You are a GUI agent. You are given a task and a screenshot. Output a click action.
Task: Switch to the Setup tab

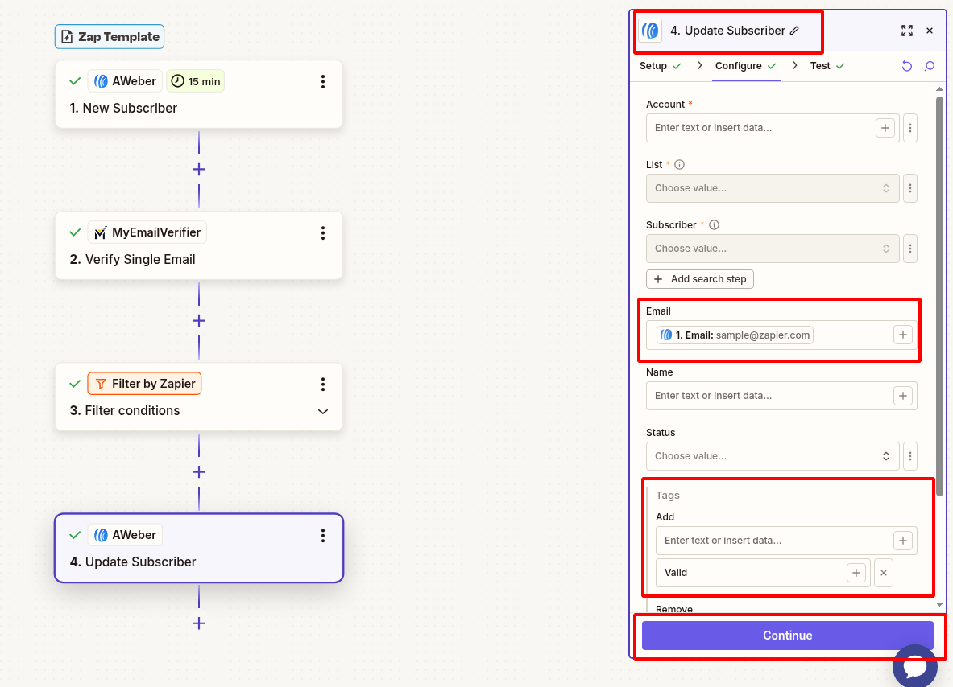point(653,66)
